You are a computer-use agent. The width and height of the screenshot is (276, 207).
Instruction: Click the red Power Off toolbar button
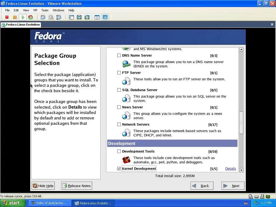(x=7, y=17)
